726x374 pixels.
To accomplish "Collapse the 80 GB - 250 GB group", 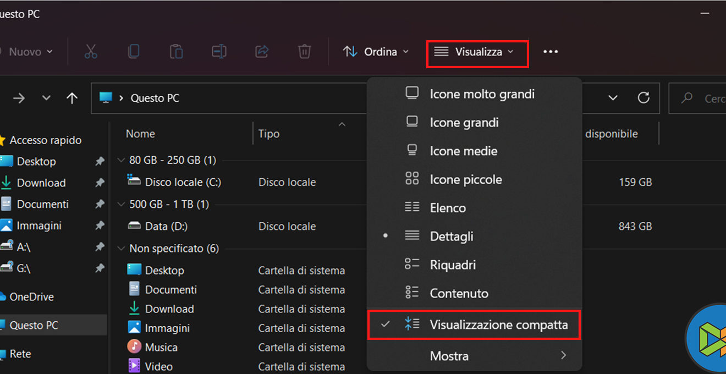I will point(122,161).
